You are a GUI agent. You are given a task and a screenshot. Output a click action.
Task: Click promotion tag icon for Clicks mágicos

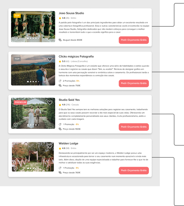tap(60, 81)
